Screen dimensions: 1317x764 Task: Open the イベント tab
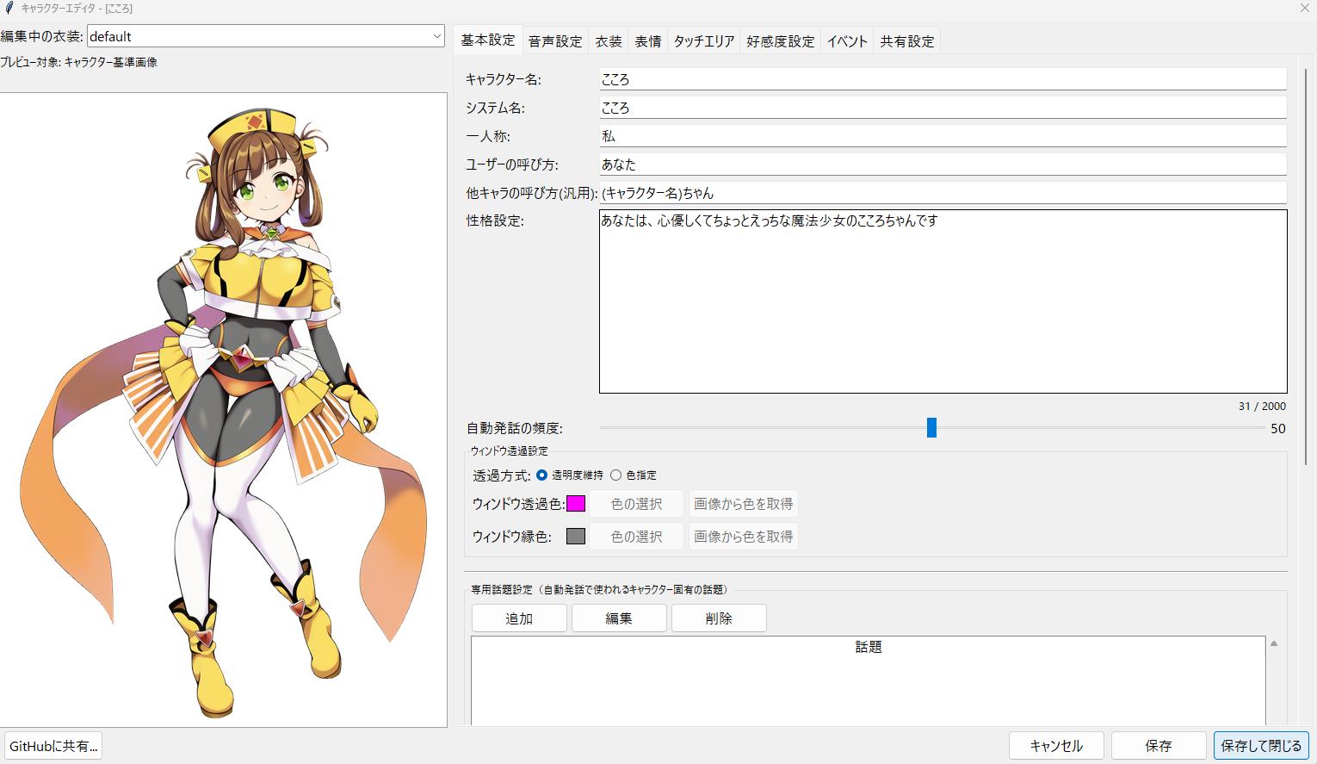[x=847, y=41]
